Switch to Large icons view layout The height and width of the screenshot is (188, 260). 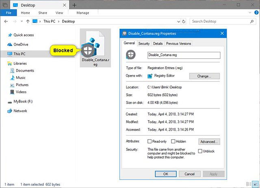click(256, 184)
